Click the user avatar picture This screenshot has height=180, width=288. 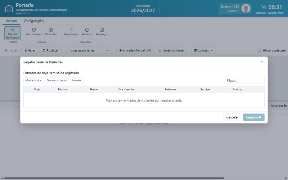coord(246,8)
